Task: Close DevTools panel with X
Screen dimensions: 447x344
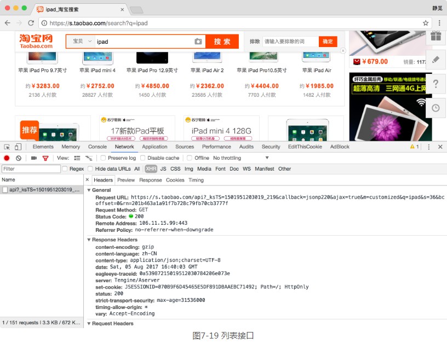Action: coord(440,147)
